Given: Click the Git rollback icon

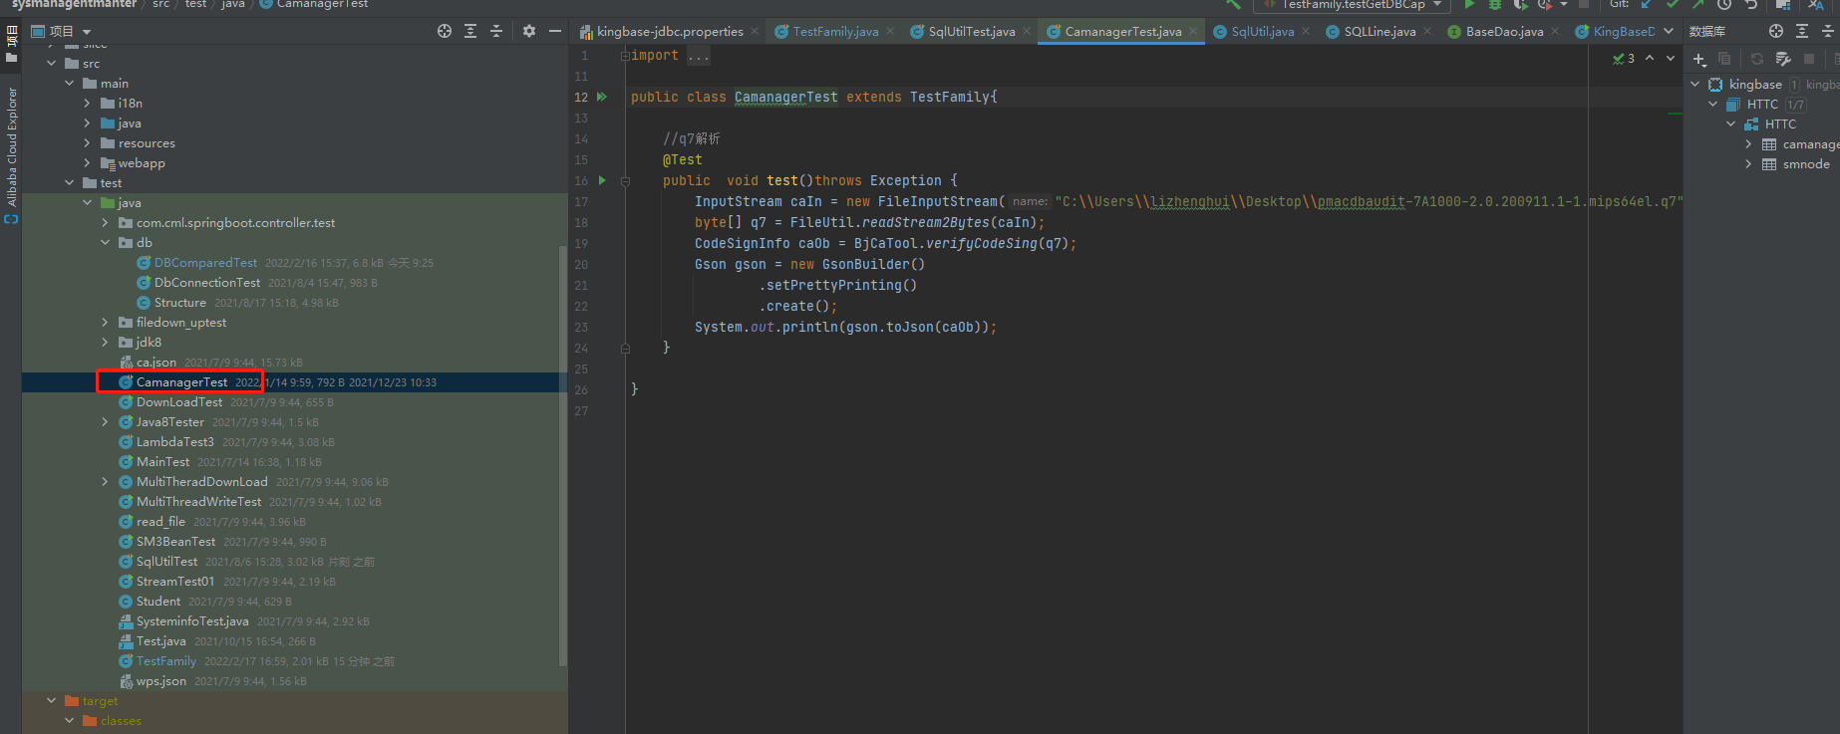Looking at the screenshot, I should (1750, 4).
